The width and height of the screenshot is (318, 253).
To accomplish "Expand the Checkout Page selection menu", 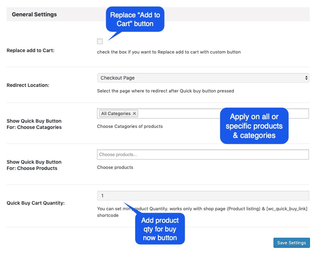I will [x=203, y=78].
